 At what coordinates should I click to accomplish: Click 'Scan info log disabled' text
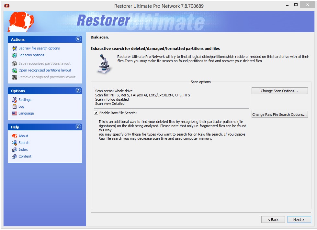(x=112, y=99)
